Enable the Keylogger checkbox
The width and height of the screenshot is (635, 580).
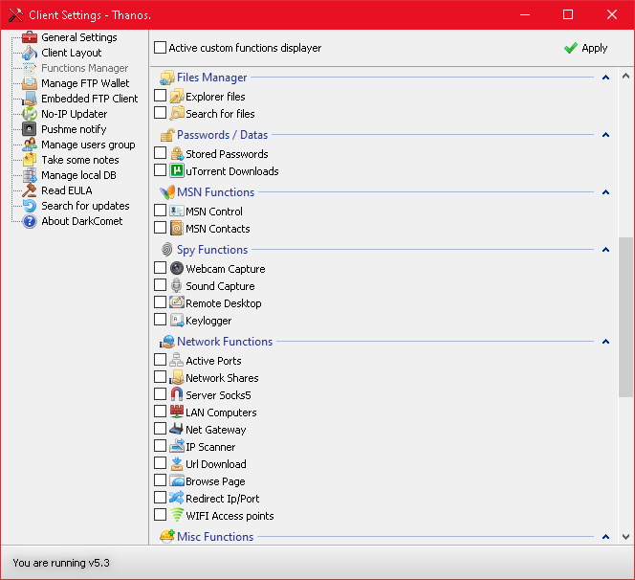[x=161, y=321]
